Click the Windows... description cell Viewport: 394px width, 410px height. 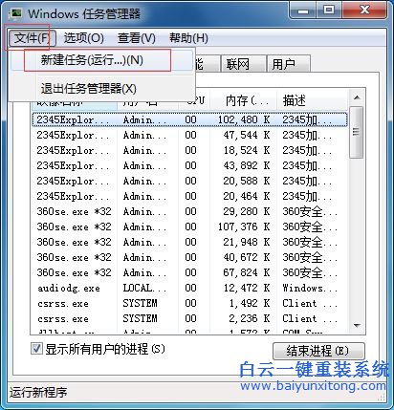coord(310,288)
